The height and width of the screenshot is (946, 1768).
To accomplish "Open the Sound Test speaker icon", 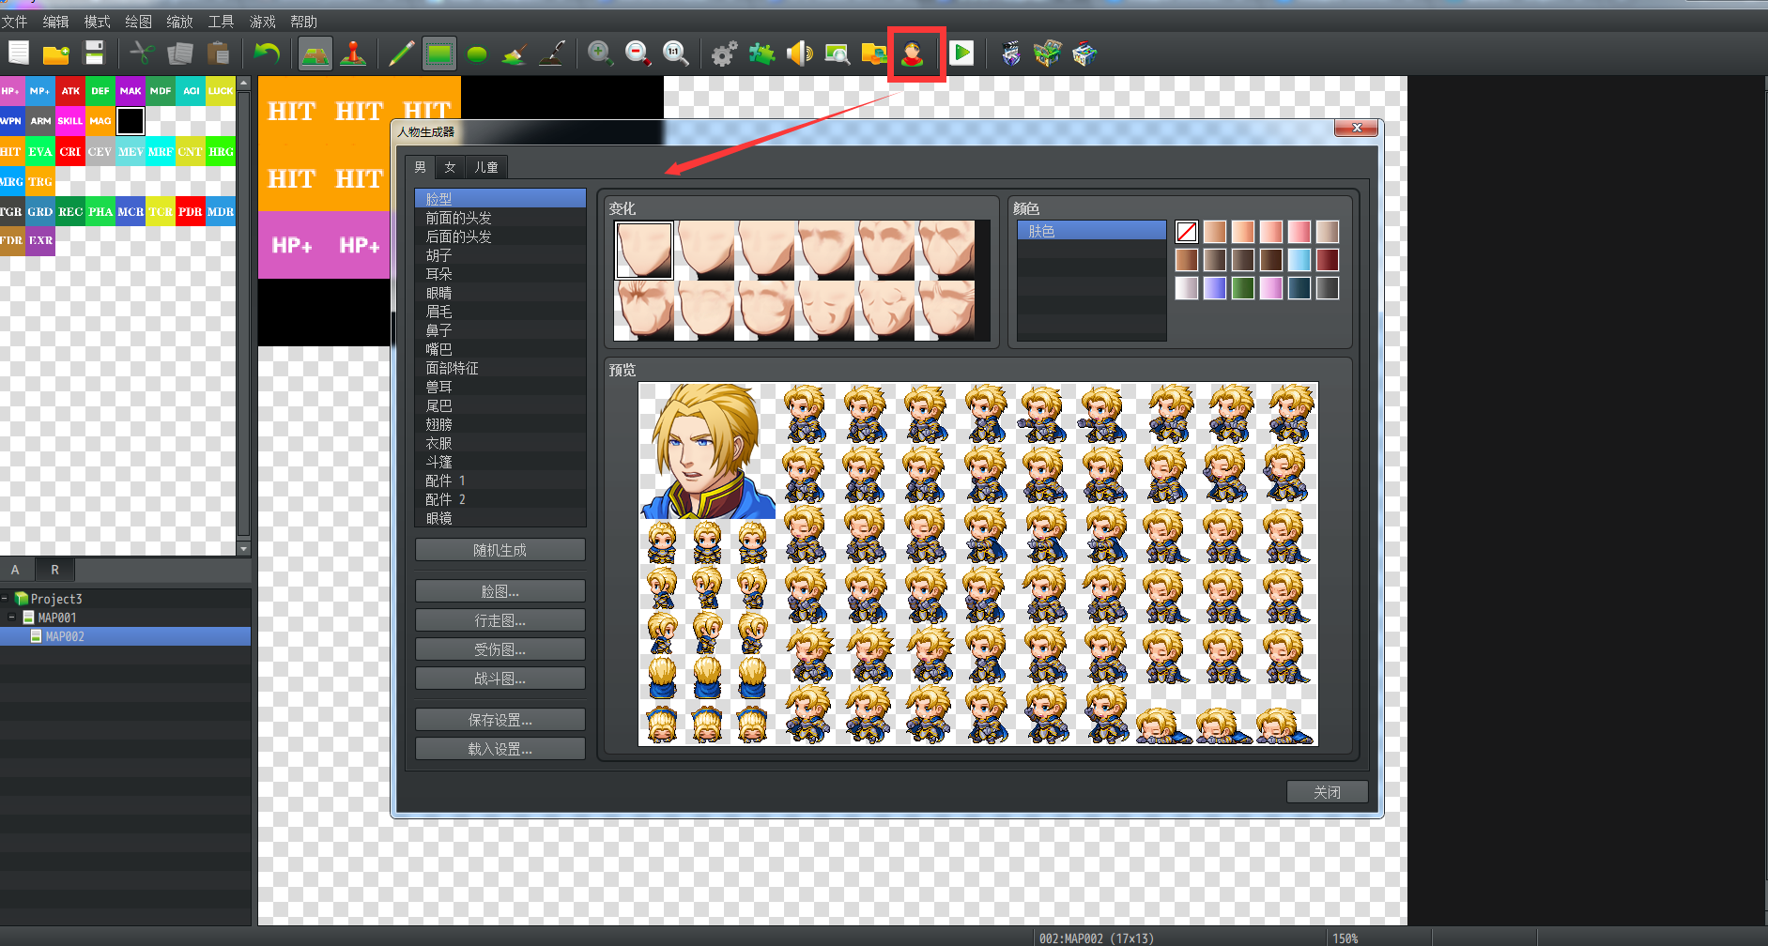I will tap(799, 53).
